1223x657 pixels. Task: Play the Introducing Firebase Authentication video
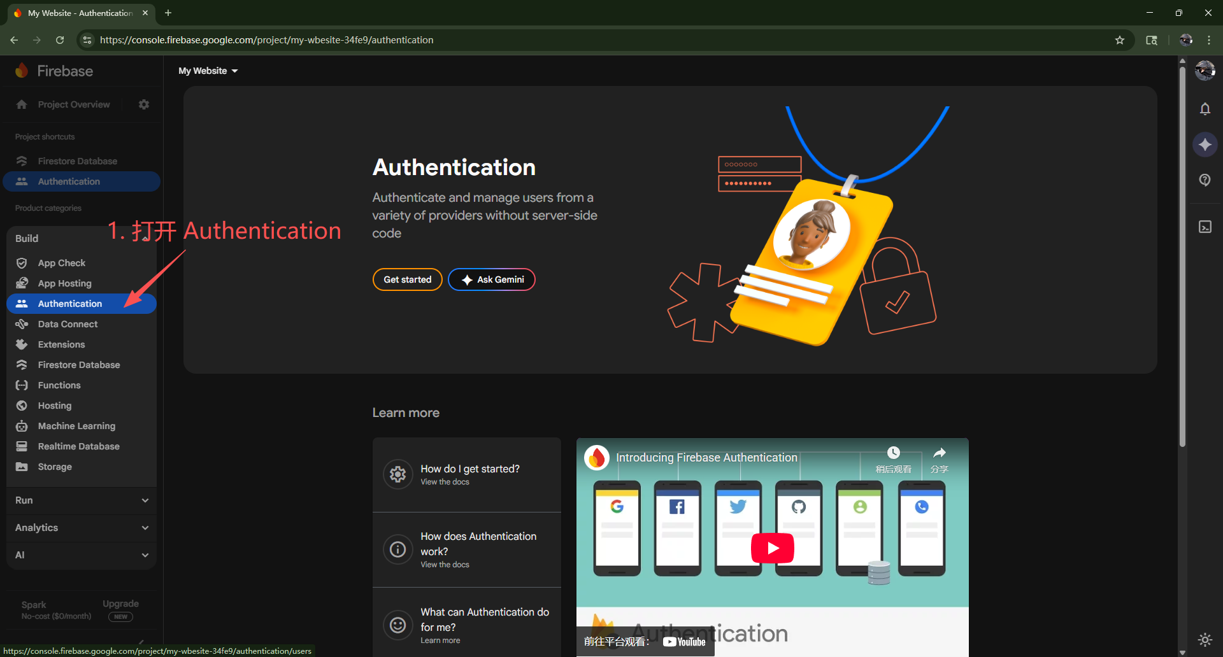(x=772, y=548)
